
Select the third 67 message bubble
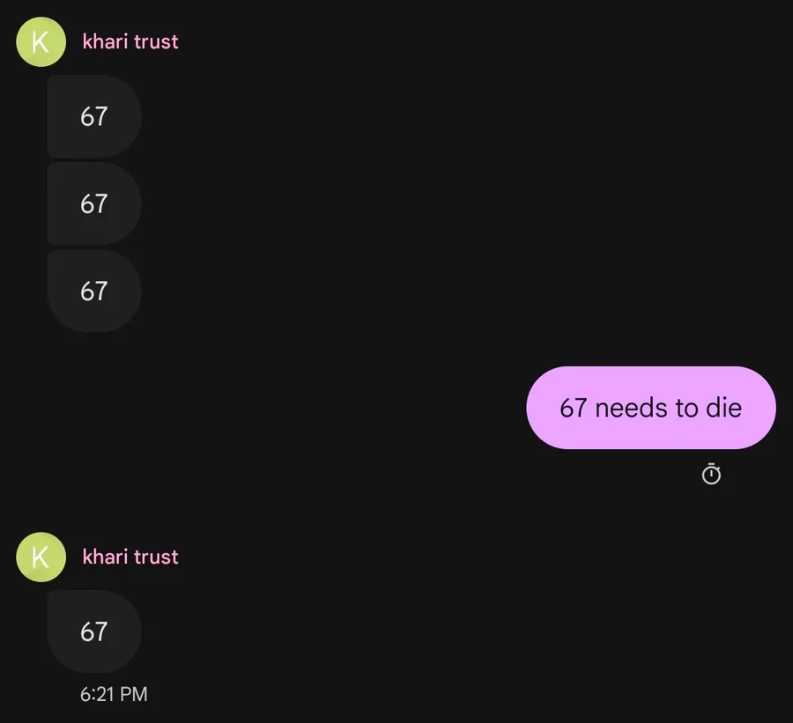pos(93,291)
